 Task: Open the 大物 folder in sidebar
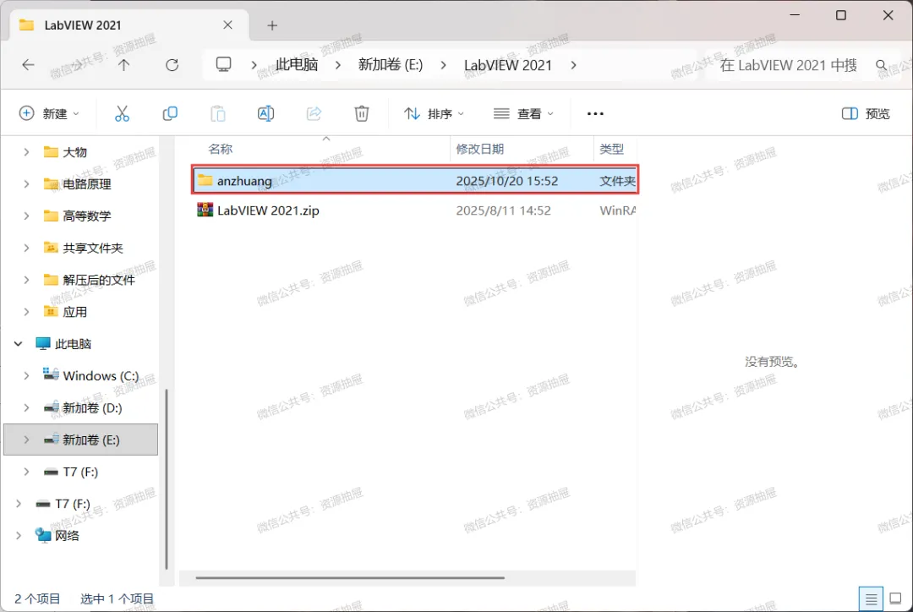(74, 152)
